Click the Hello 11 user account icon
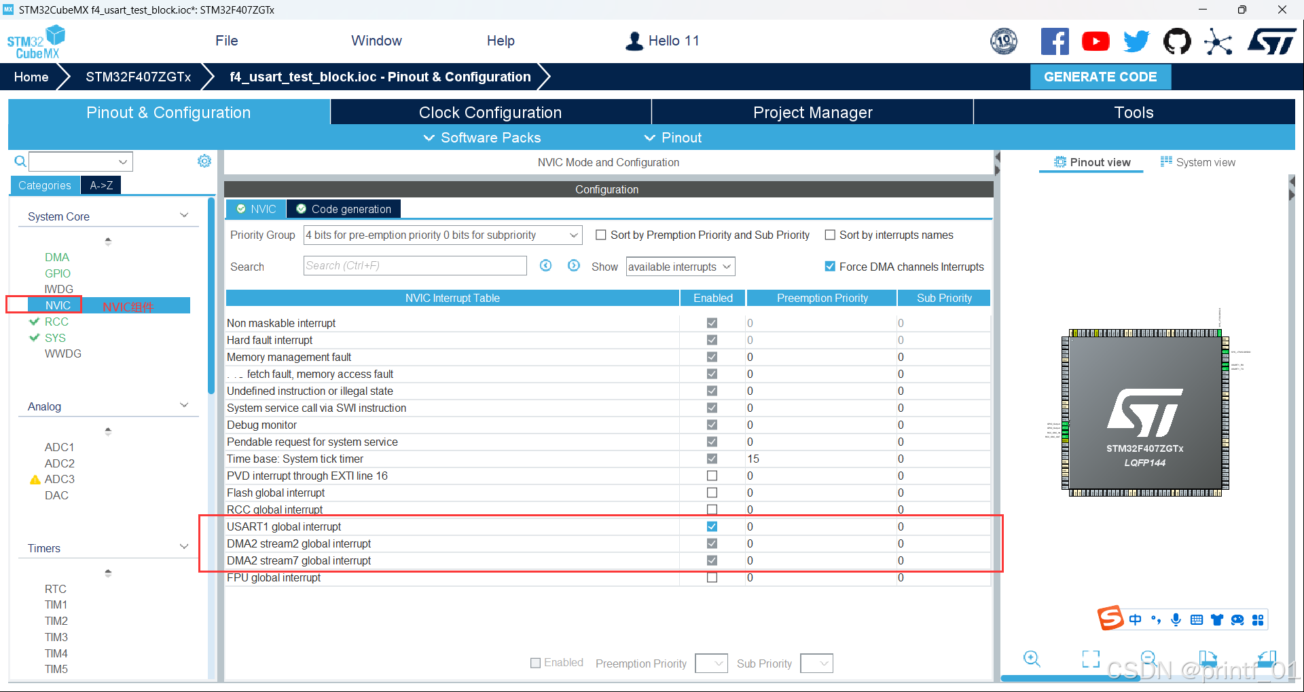This screenshot has height=692, width=1304. click(634, 41)
